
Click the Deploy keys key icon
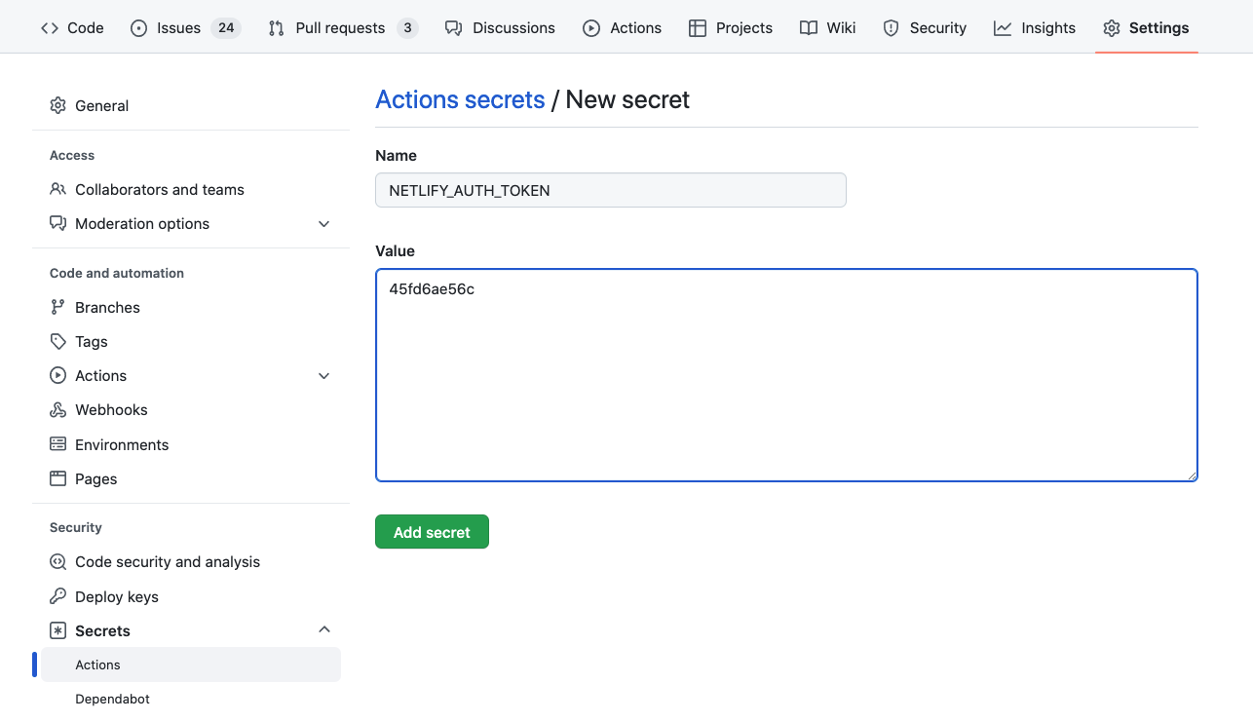click(57, 596)
